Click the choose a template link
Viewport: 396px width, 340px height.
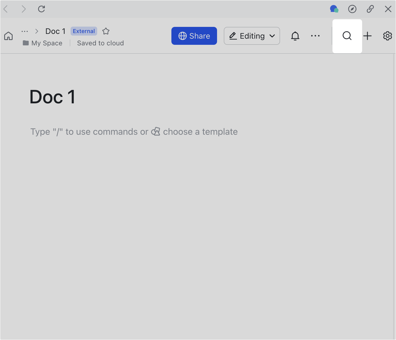point(200,131)
